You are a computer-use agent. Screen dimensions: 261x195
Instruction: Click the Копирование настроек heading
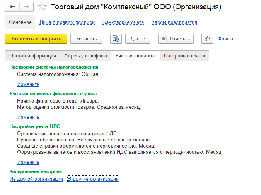[x=36, y=171]
